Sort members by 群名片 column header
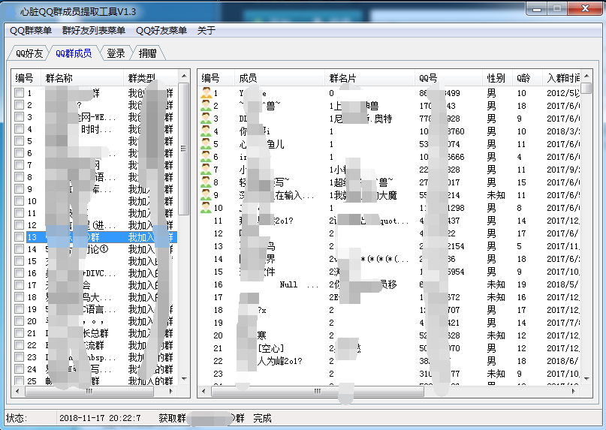 [x=369, y=78]
